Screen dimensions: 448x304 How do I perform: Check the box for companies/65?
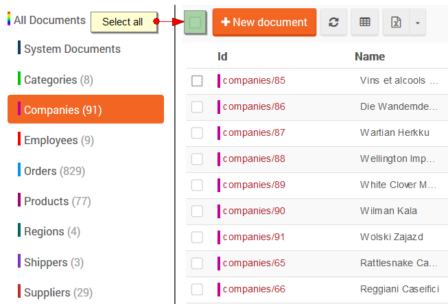point(197,263)
